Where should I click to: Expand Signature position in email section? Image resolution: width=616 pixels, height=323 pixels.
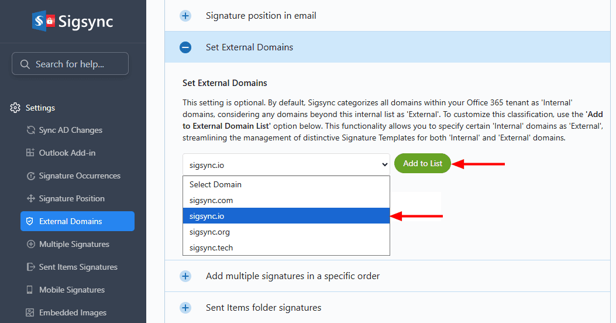pos(185,16)
